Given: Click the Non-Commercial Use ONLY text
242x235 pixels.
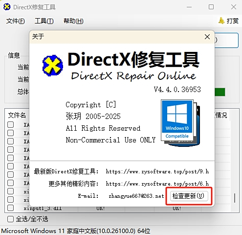Looking at the screenshot, I should pyautogui.click(x=110, y=140).
